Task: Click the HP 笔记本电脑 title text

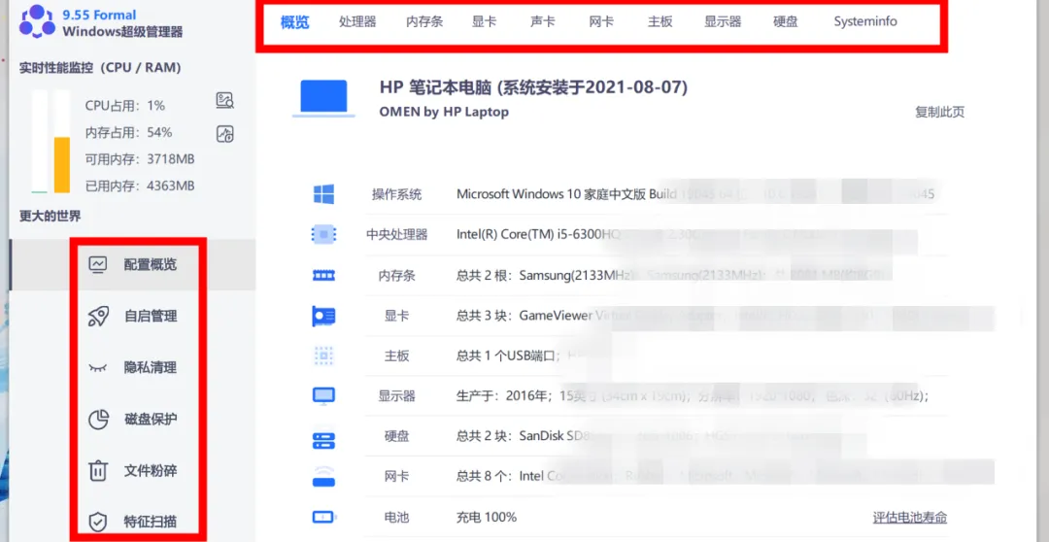Action: pyautogui.click(x=533, y=87)
